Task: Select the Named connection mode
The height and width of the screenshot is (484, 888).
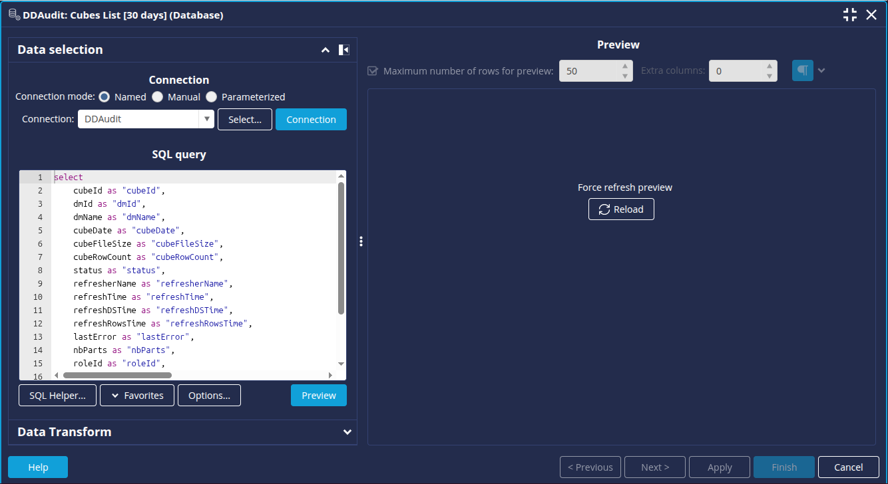Action: coord(105,97)
